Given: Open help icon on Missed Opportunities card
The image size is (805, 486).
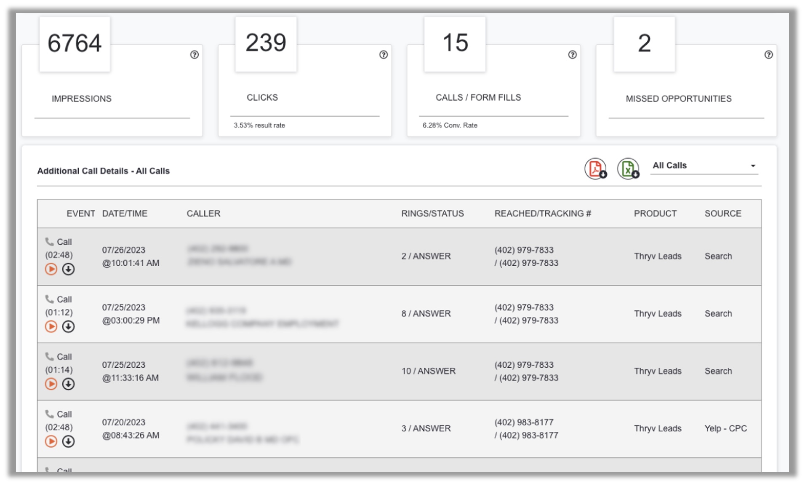Looking at the screenshot, I should pyautogui.click(x=768, y=55).
